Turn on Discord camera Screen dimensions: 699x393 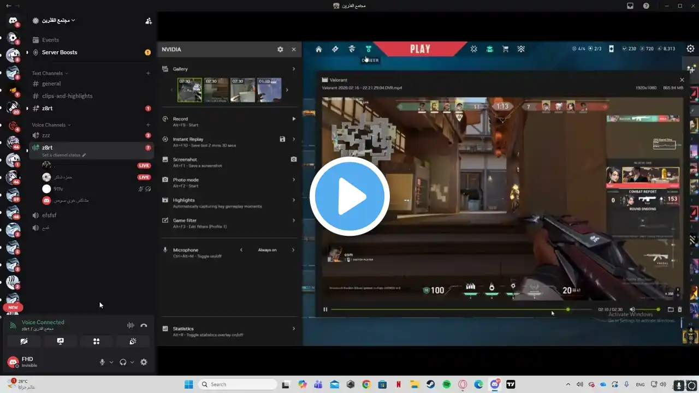tap(23, 341)
